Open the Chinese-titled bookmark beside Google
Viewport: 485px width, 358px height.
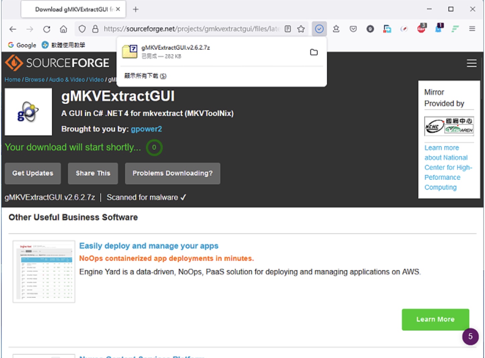tap(63, 45)
